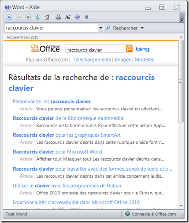The width and height of the screenshot is (189, 223).
Task: Click the Tout Word status bar item
Action: pyautogui.click(x=16, y=214)
